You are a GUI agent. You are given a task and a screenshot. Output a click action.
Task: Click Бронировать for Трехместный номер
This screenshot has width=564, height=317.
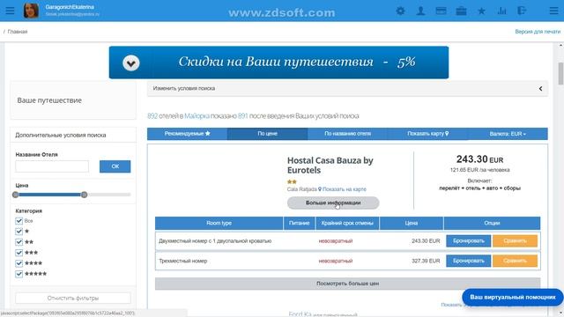pyautogui.click(x=468, y=261)
